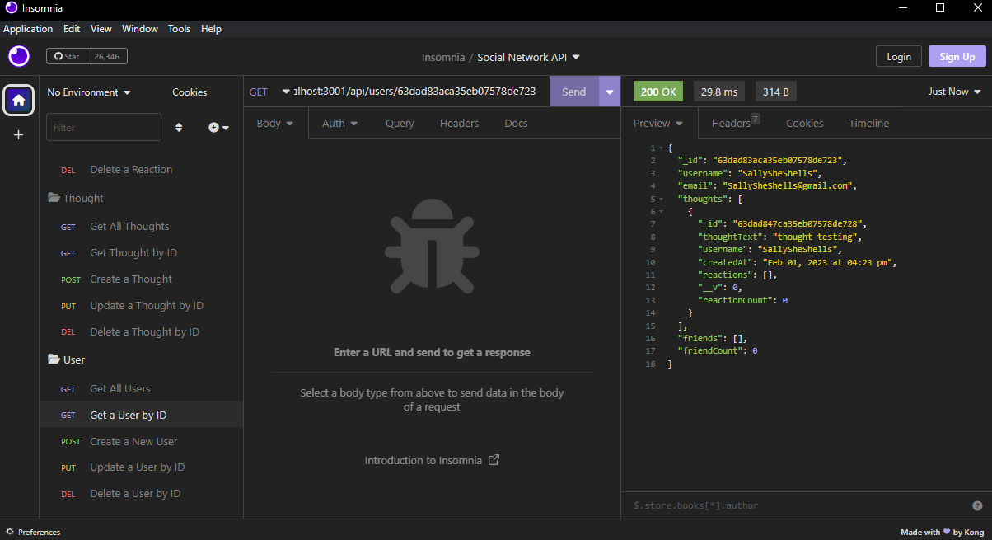Select the Update a Thought by ID request
Viewport: 992px width, 540px height.
(141, 305)
